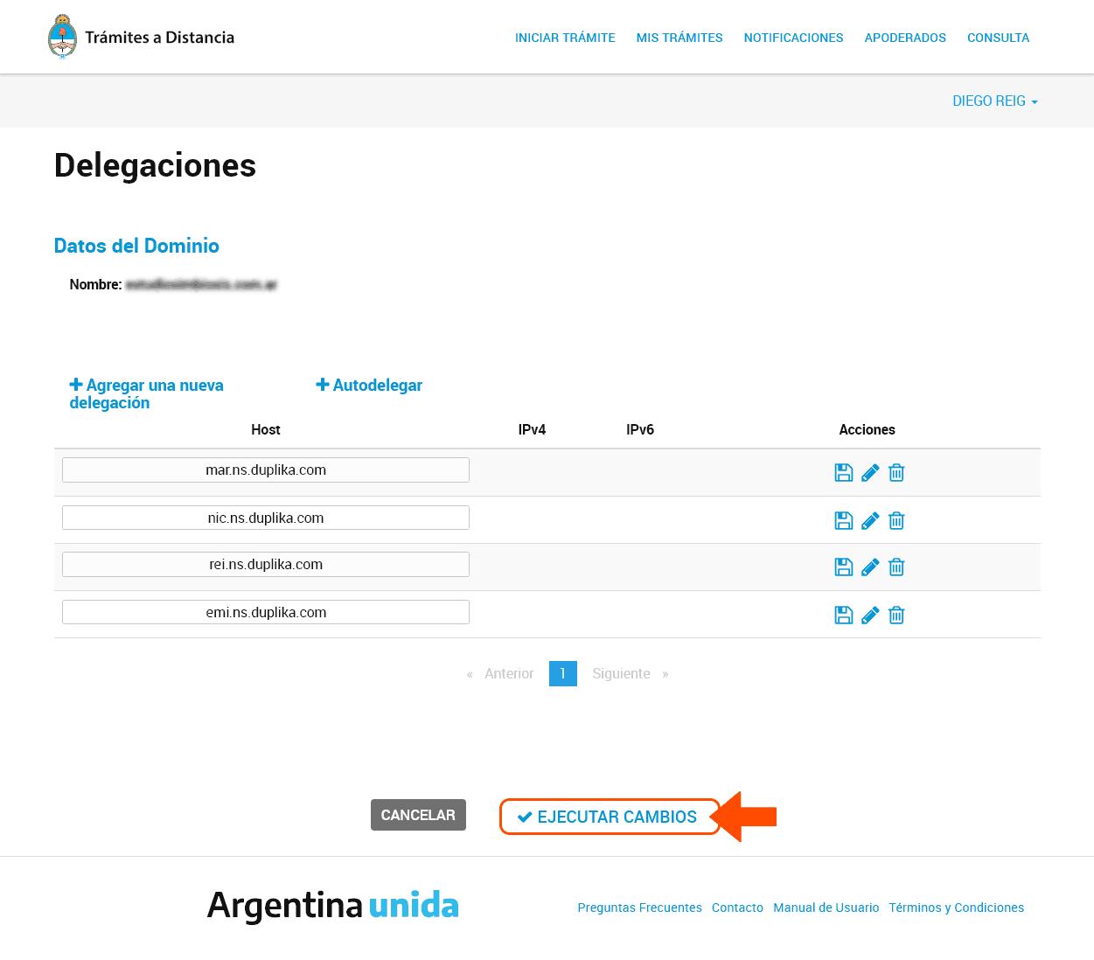Screen dimensions: 1094x960
Task: Select the APODERADOS navigation item
Action: tap(905, 38)
